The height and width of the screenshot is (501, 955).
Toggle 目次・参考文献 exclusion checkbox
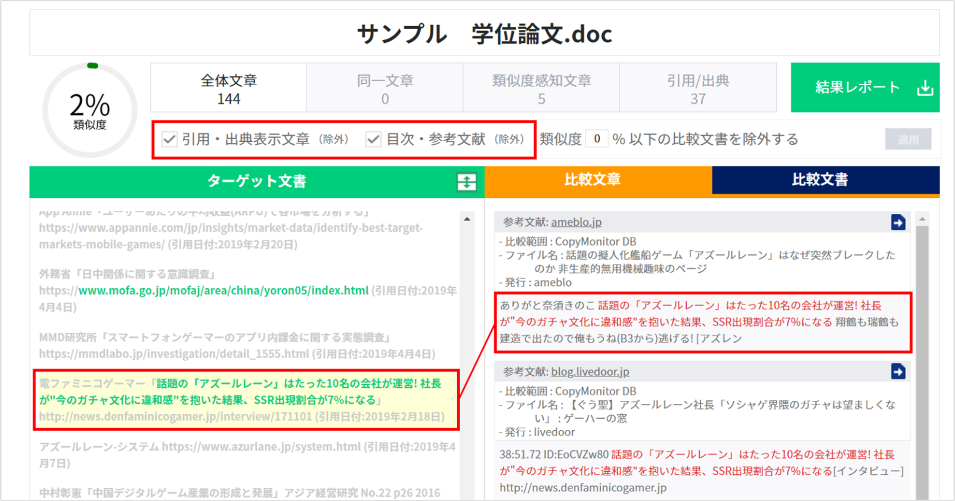click(x=374, y=139)
